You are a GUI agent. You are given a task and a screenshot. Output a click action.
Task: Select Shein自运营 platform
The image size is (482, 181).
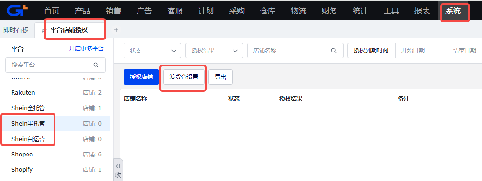pyautogui.click(x=55, y=139)
